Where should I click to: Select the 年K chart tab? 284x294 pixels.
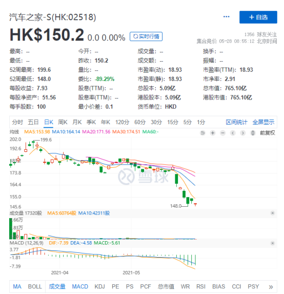coord(106,122)
